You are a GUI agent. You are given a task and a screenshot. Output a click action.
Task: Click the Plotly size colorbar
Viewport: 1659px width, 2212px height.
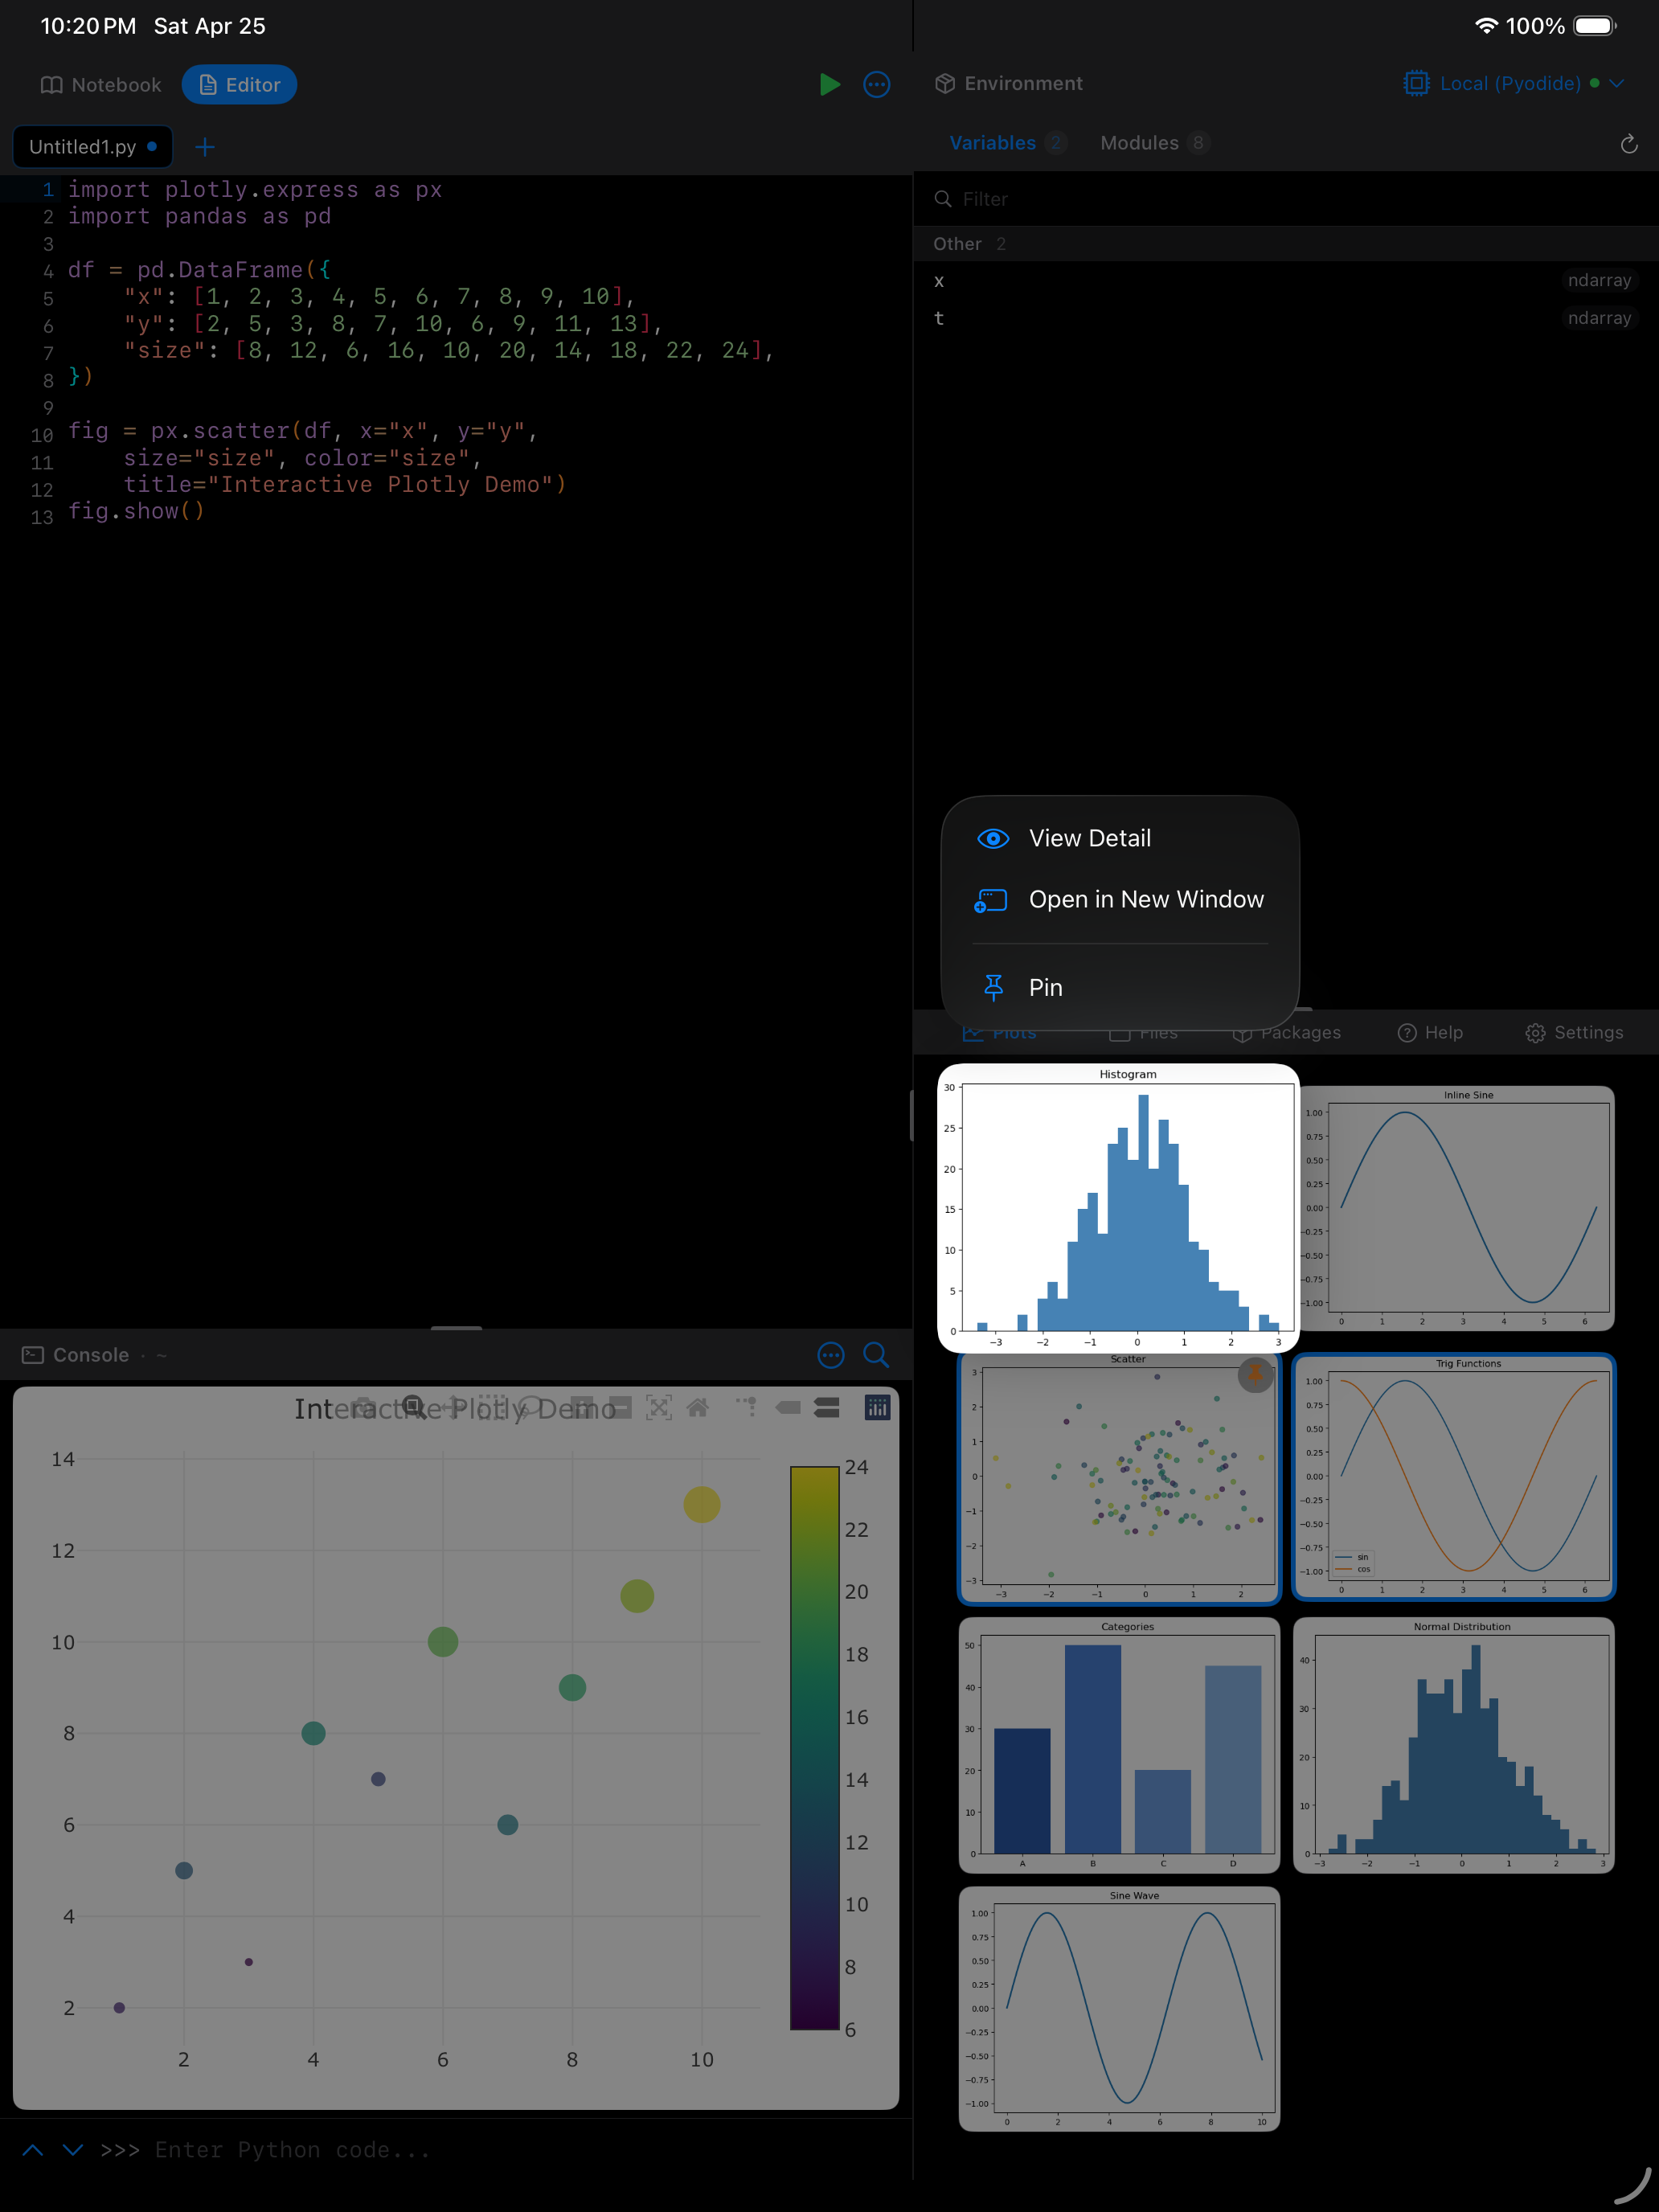[814, 1748]
